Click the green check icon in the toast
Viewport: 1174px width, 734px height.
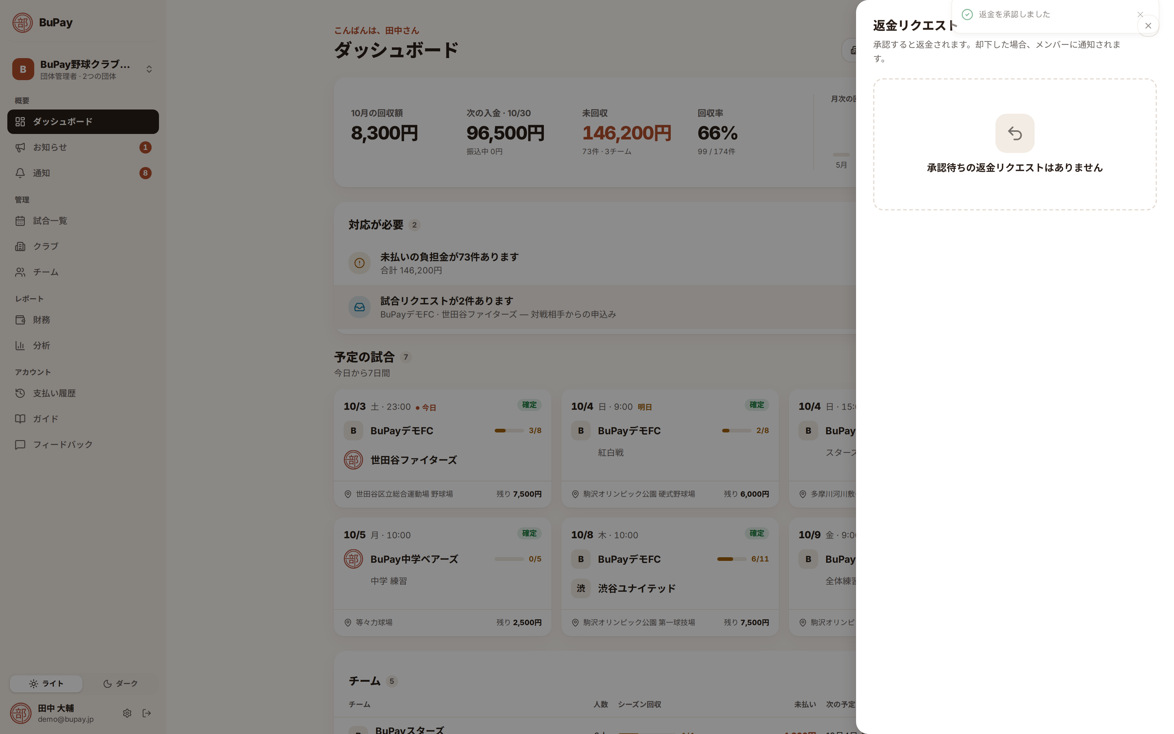967,15
